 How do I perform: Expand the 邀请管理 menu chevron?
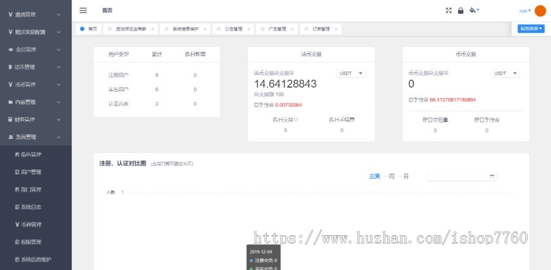(59, 15)
